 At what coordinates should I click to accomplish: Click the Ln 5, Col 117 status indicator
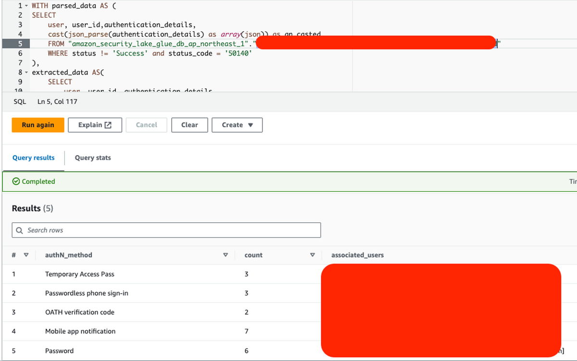click(57, 101)
